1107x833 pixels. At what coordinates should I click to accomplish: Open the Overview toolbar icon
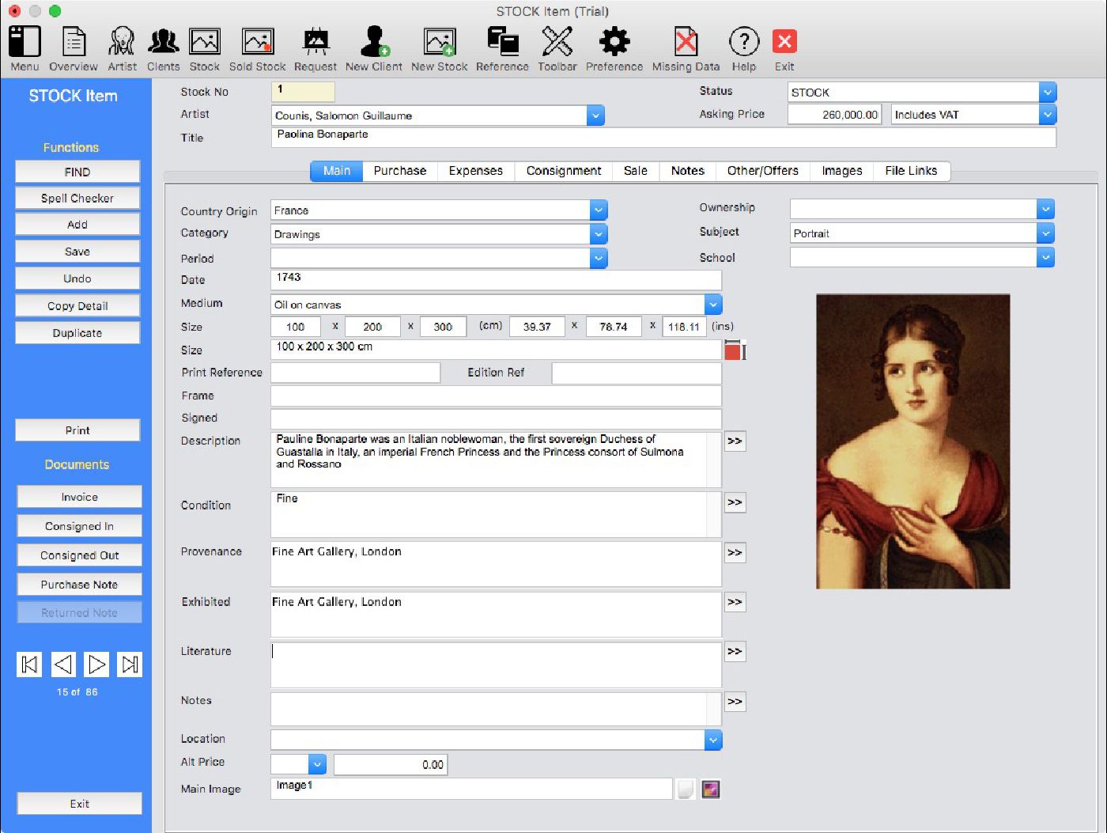[x=74, y=49]
